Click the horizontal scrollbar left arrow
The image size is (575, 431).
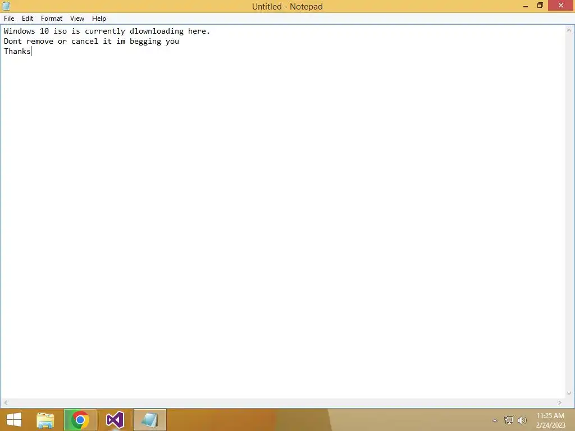6,402
